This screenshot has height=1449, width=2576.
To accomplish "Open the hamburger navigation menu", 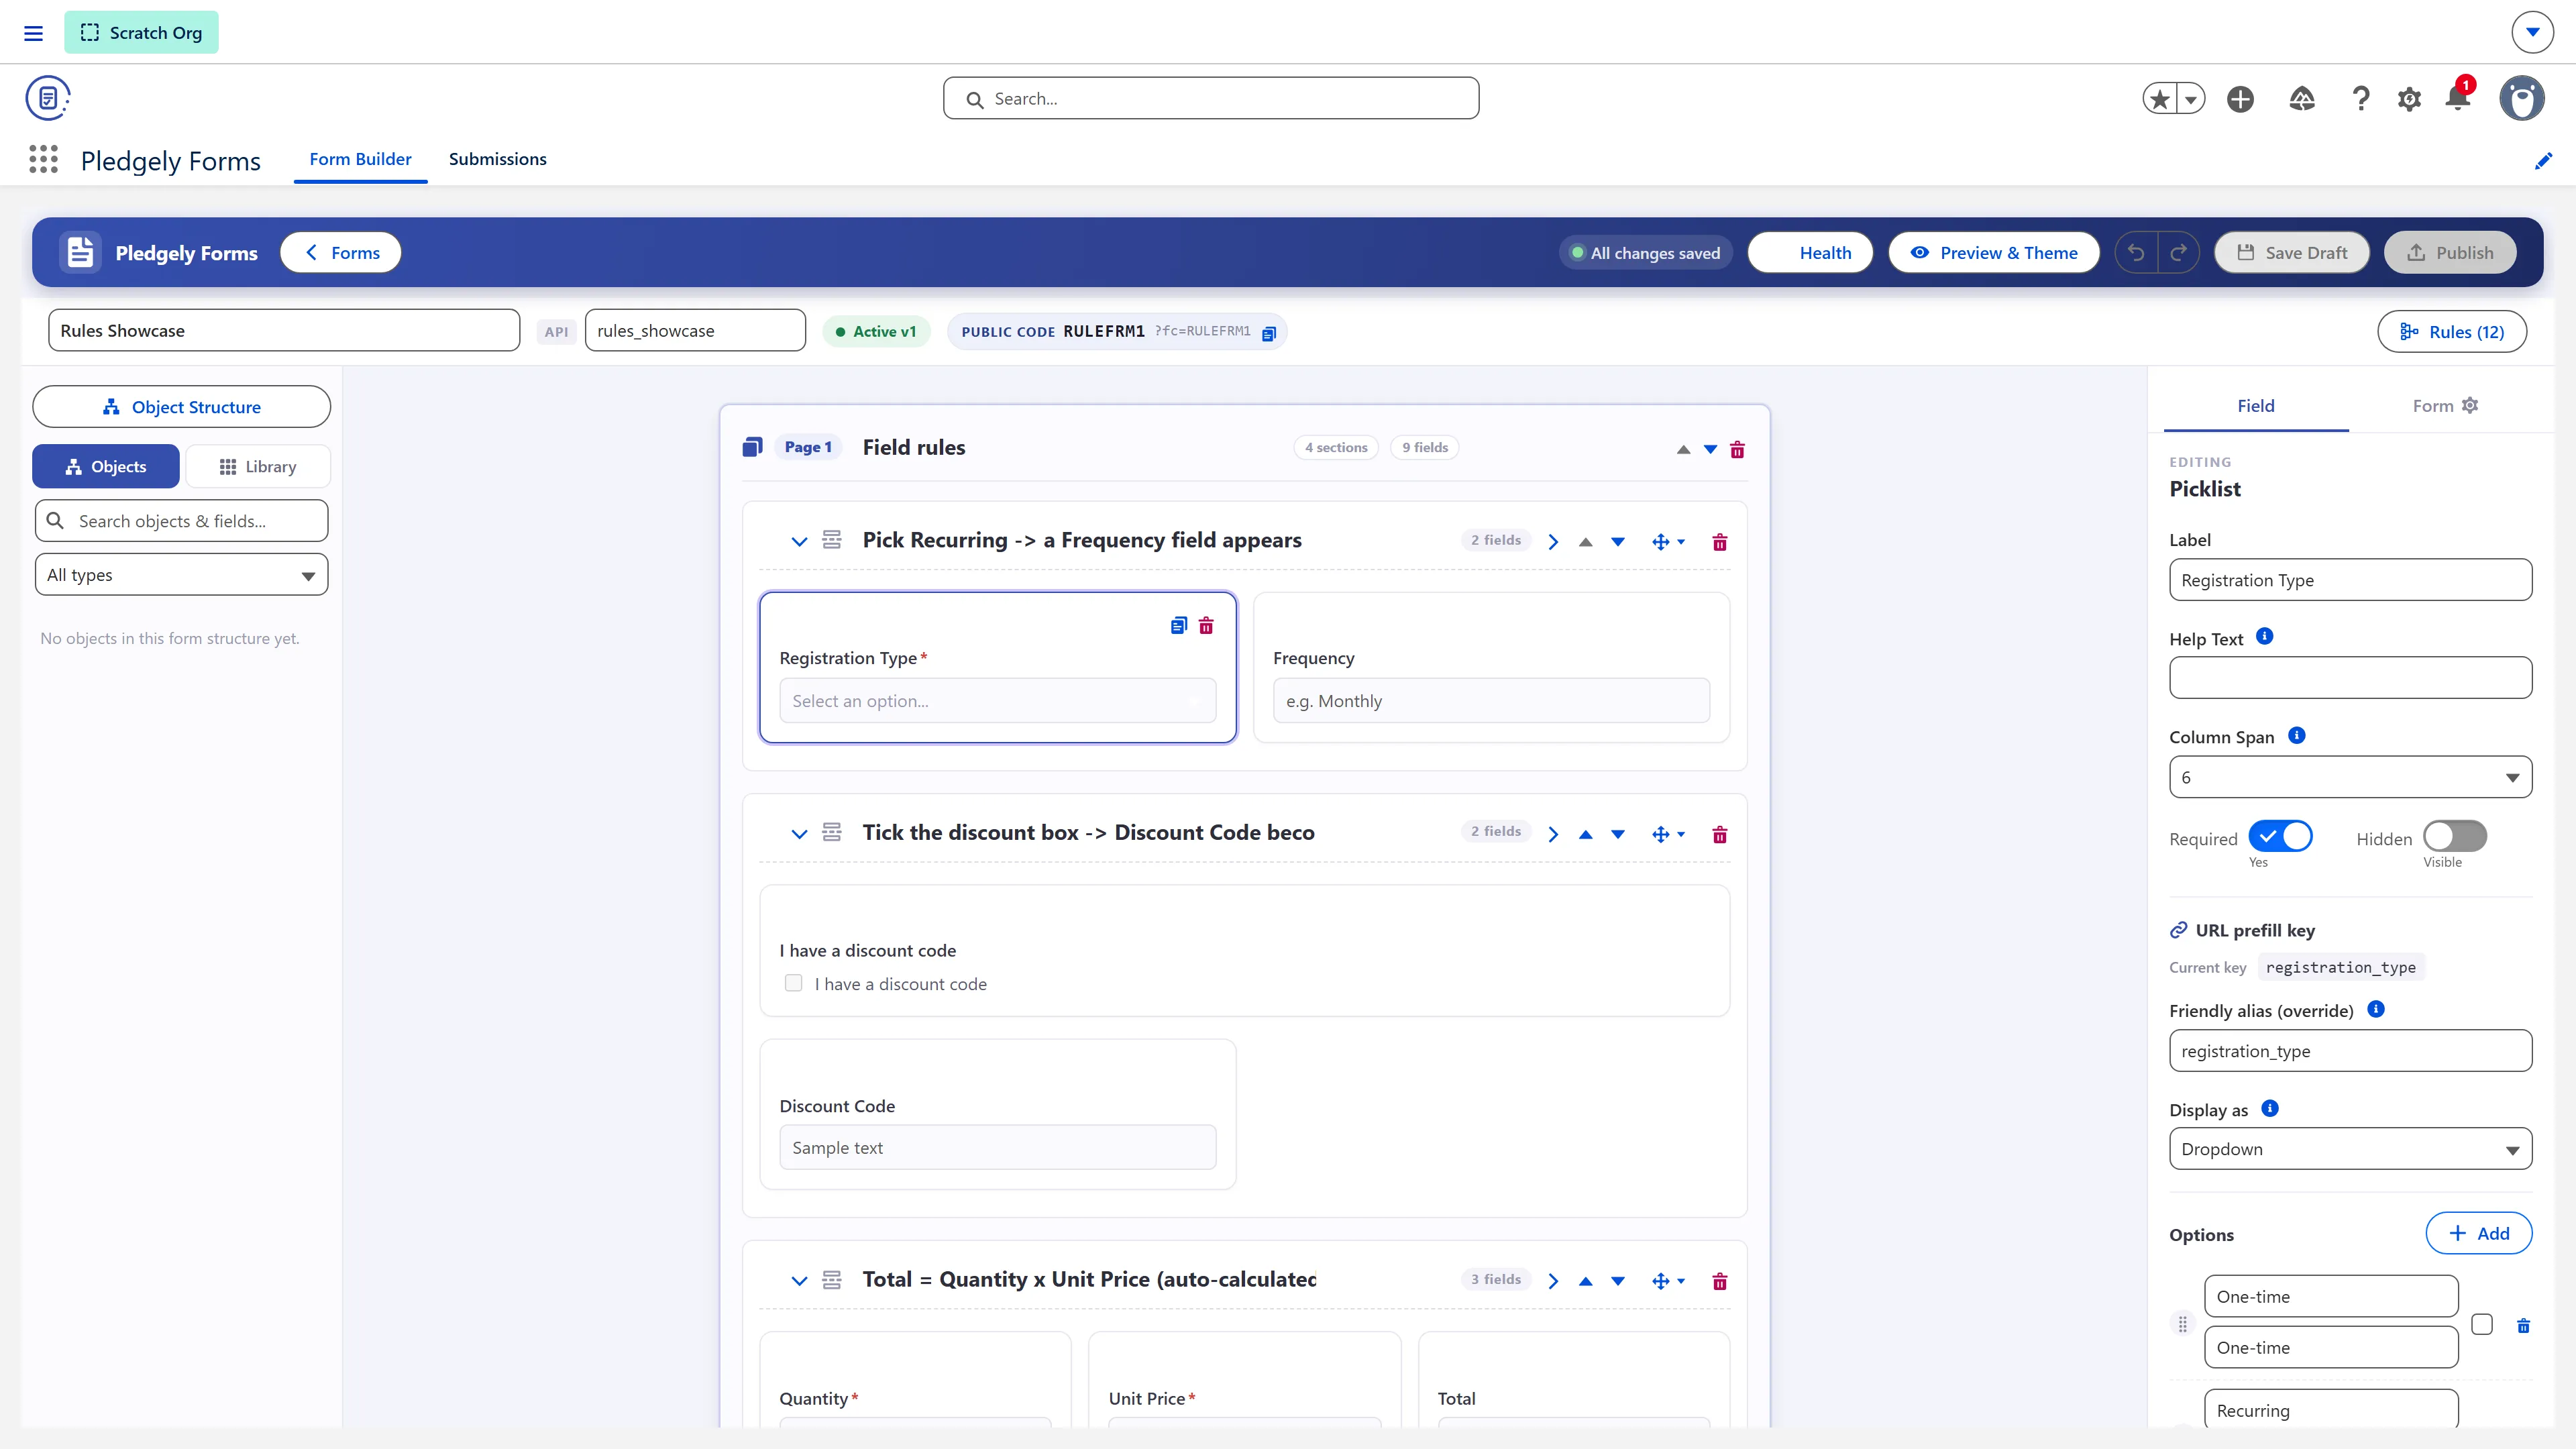I will (x=33, y=33).
